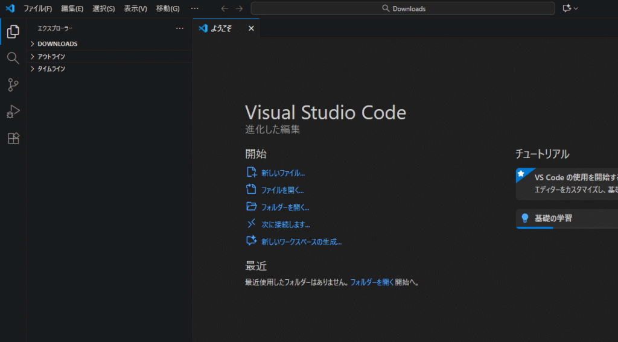The width and height of the screenshot is (618, 342).
Task: Click the フォルダーを開く... link under 開始
Action: [x=285, y=207]
